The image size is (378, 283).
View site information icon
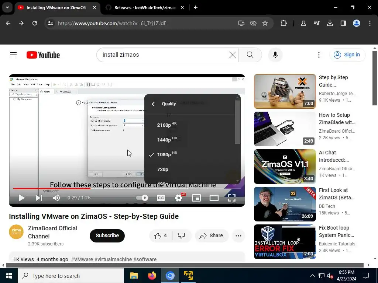(50, 23)
